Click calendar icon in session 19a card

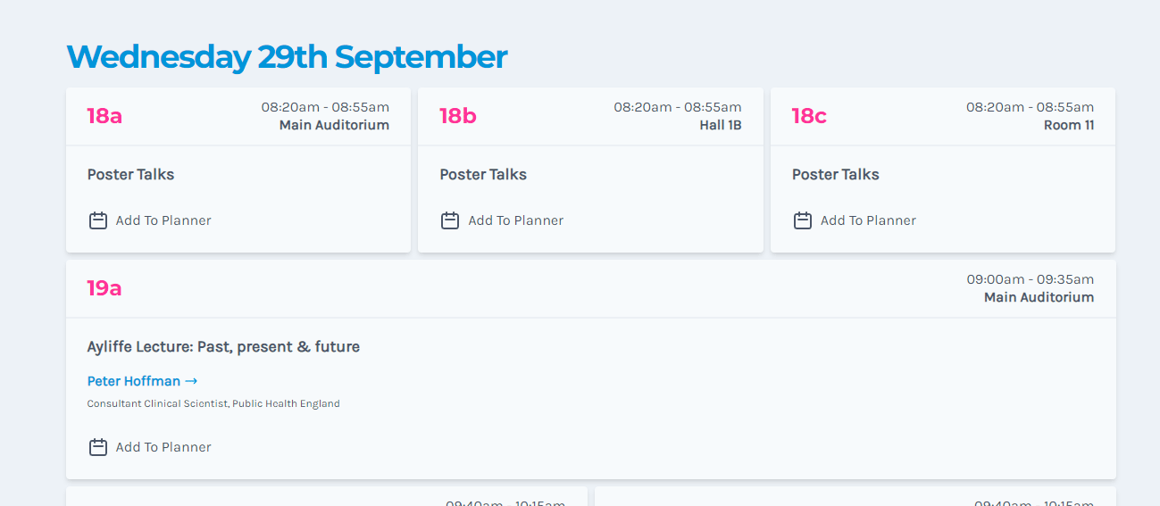tap(98, 447)
